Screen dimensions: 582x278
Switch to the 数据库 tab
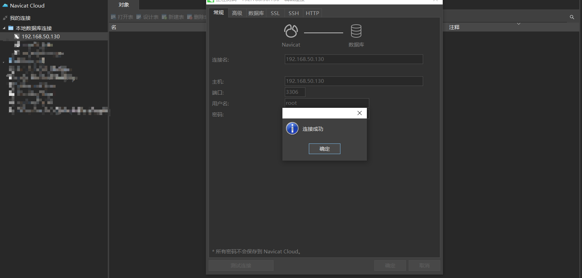(x=256, y=13)
